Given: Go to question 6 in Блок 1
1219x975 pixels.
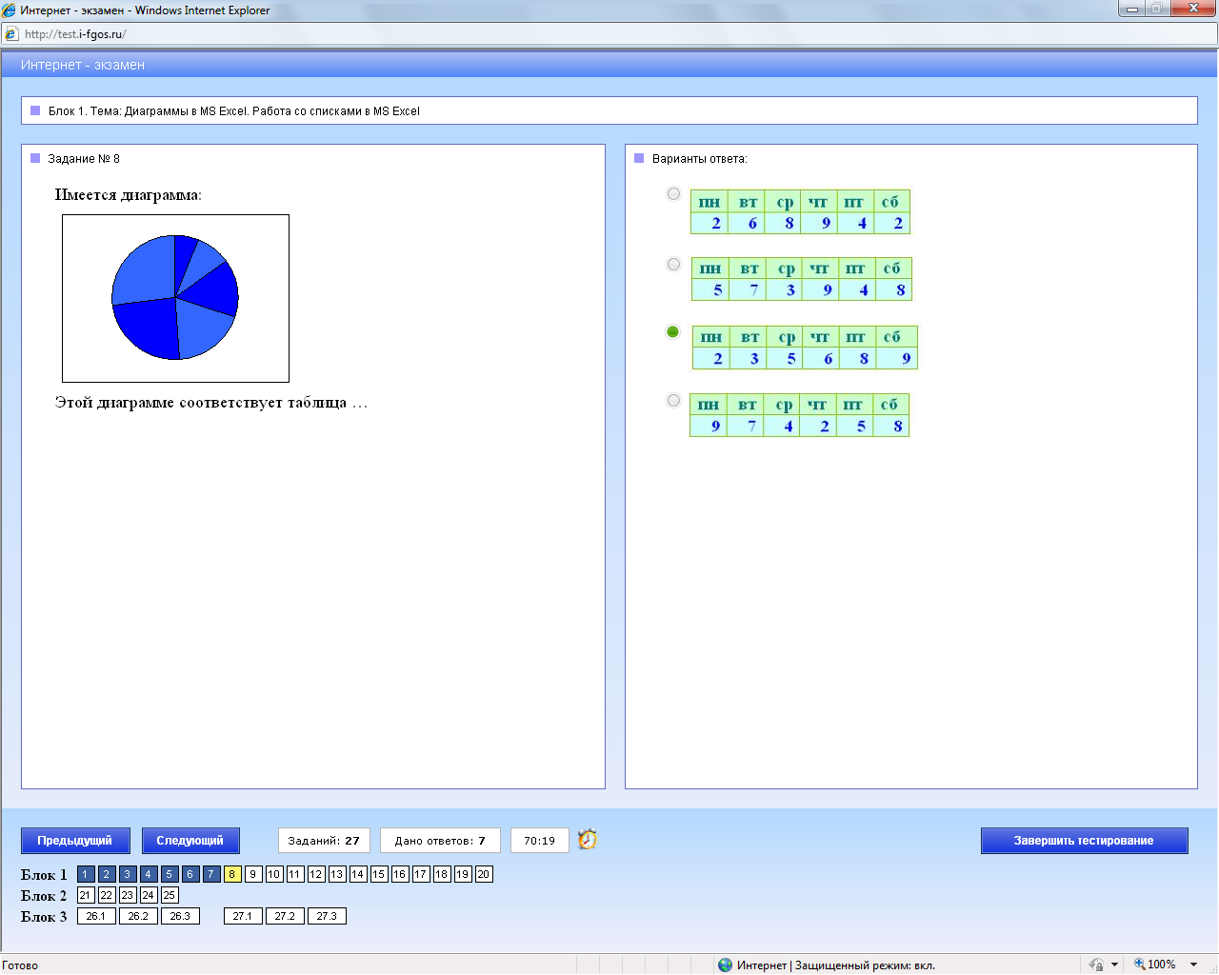Looking at the screenshot, I should [190, 874].
